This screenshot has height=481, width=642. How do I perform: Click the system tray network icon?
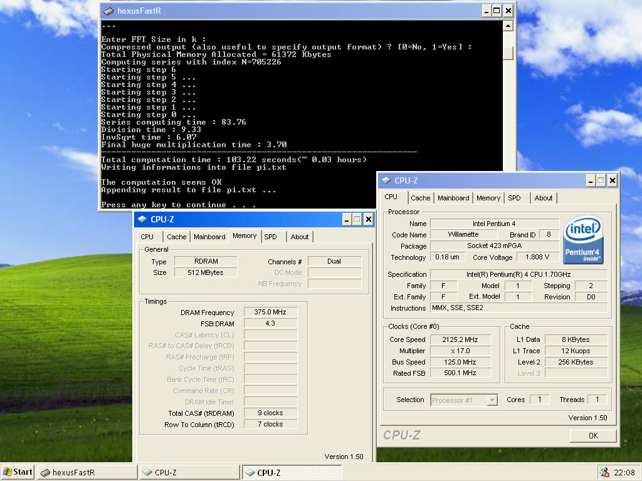[x=604, y=472]
